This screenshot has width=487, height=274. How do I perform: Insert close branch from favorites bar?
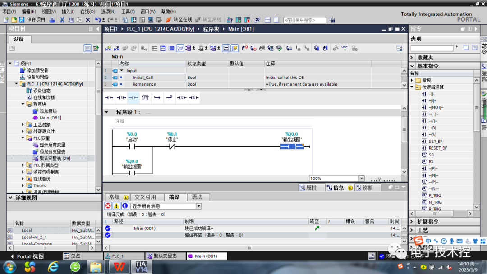coord(169,97)
